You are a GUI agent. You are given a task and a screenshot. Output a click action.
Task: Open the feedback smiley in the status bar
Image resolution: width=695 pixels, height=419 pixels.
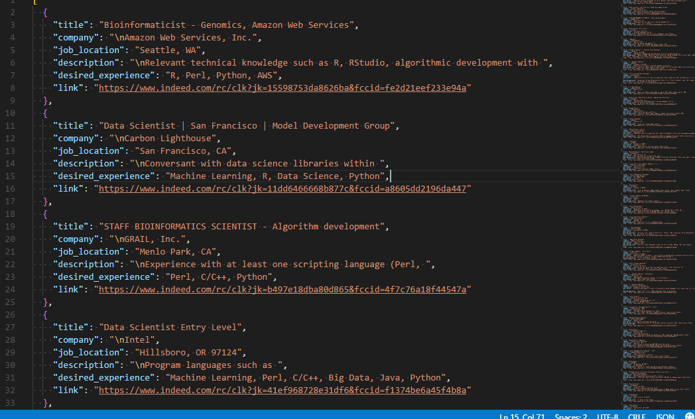pyautogui.click(x=689, y=416)
